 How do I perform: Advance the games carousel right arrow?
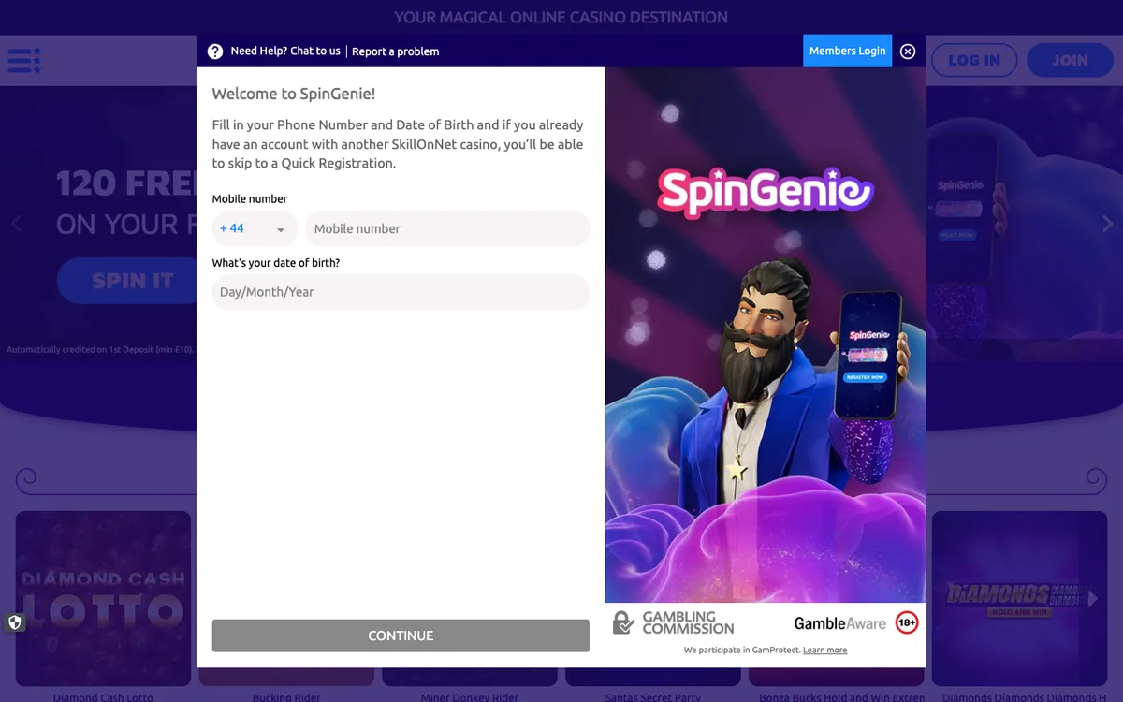(x=1092, y=599)
